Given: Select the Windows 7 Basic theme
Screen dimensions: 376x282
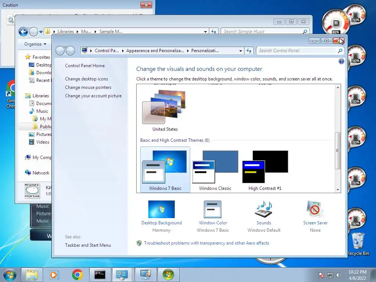Looking at the screenshot, I should [x=165, y=170].
